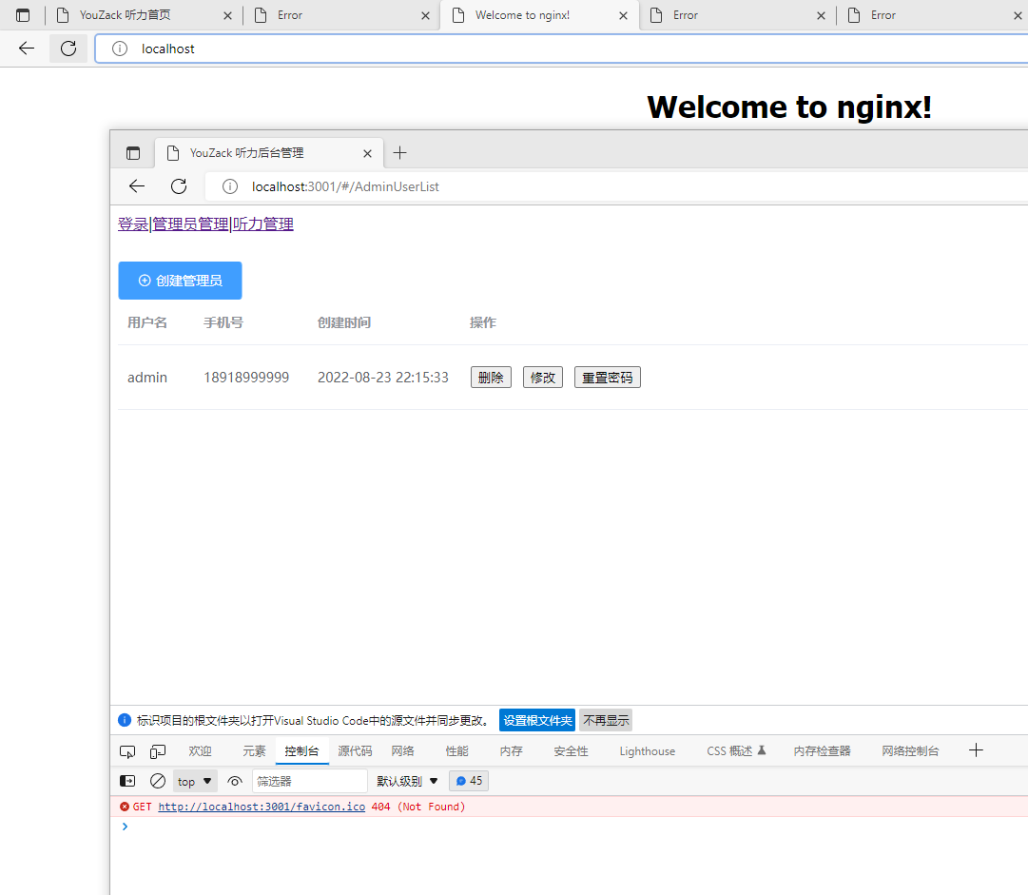Go back in inner admin browser
Image resolution: width=1028 pixels, height=895 pixels.
point(136,186)
